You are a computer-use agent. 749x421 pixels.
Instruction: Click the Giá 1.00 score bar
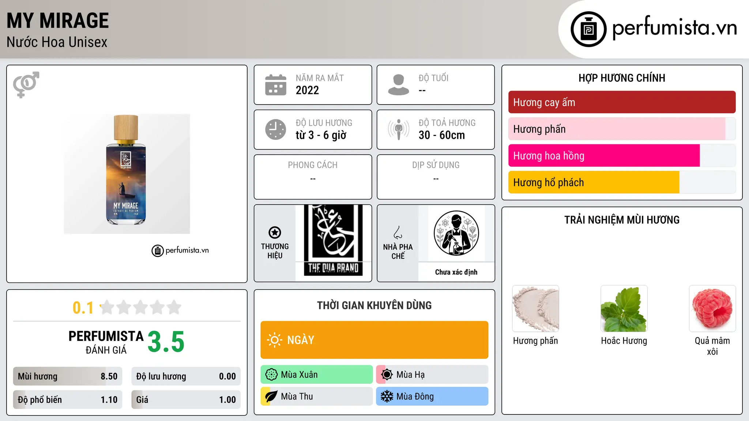[x=186, y=400]
